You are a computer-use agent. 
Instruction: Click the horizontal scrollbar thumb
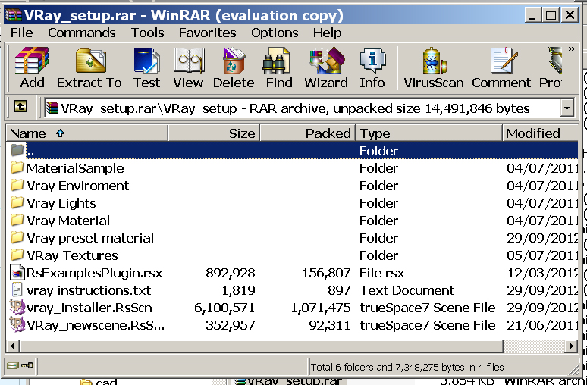coord(260,346)
